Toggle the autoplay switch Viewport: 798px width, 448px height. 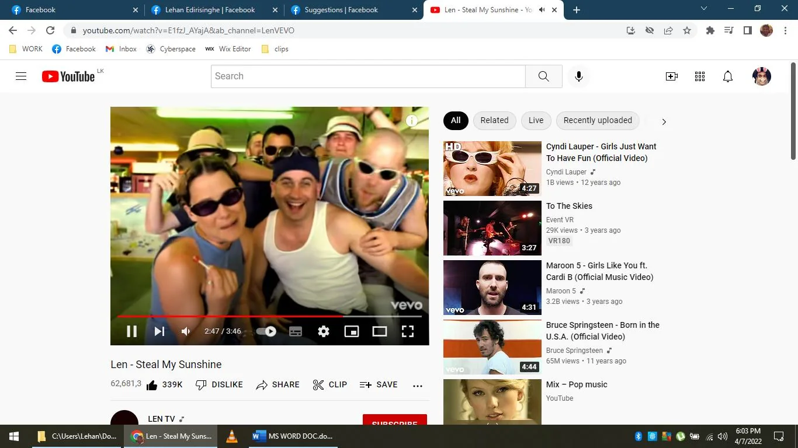[266, 331]
